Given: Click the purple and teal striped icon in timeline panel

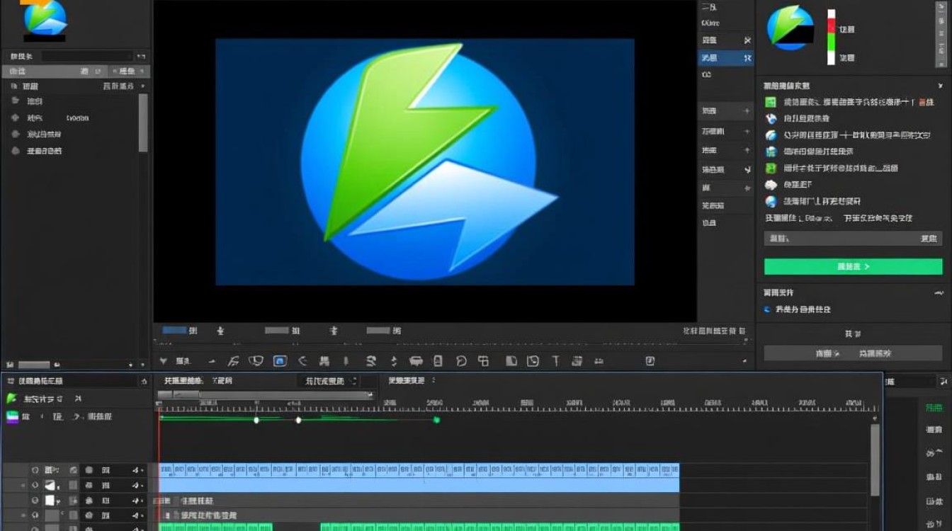Looking at the screenshot, I should (12, 417).
